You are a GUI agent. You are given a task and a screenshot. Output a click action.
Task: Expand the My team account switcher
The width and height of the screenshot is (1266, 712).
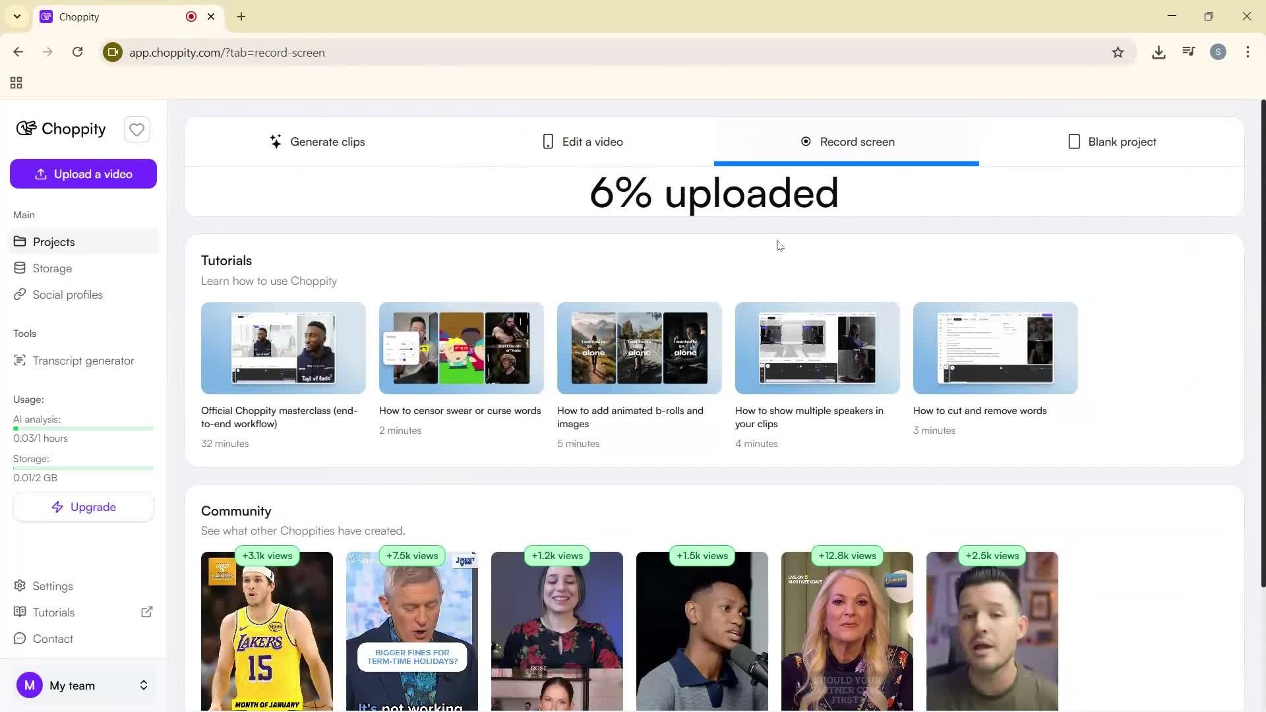[x=143, y=685]
